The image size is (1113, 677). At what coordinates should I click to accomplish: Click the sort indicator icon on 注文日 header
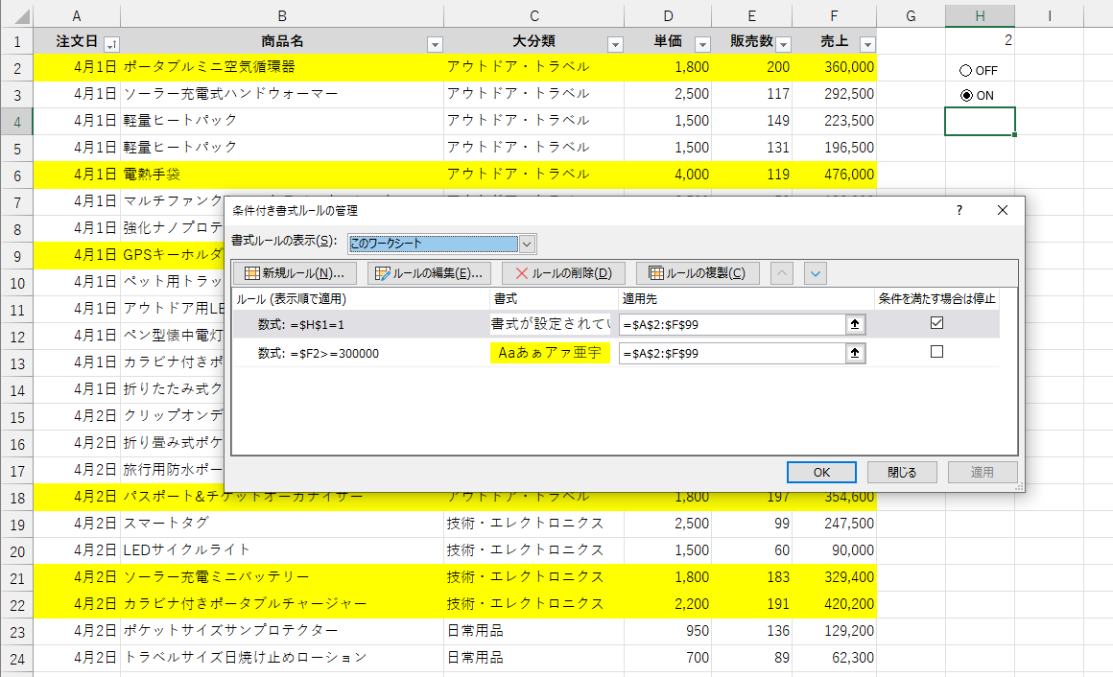click(x=109, y=43)
